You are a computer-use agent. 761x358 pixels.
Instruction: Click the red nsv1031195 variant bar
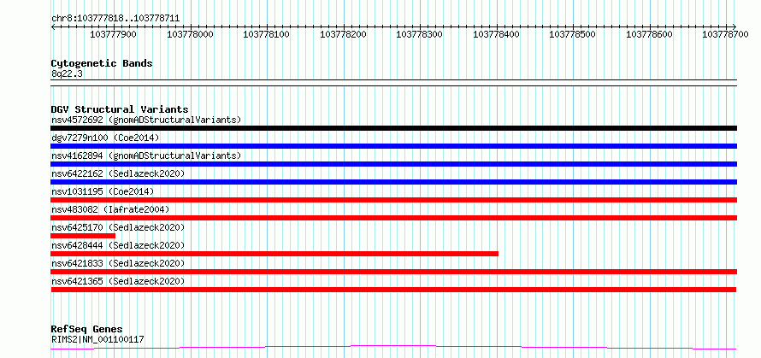pyautogui.click(x=393, y=200)
